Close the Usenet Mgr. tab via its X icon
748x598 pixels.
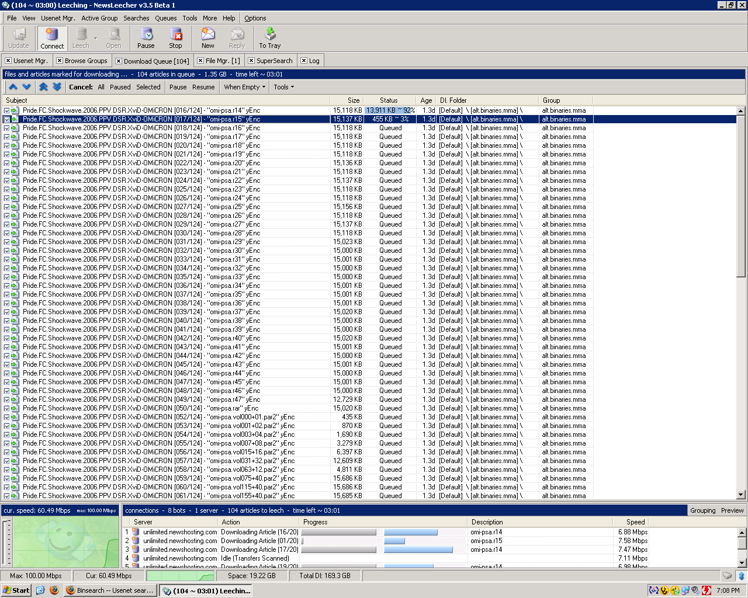[x=8, y=60]
